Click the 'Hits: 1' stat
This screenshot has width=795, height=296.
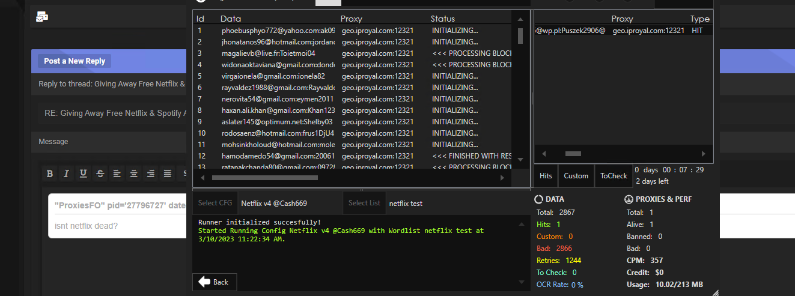(548, 225)
